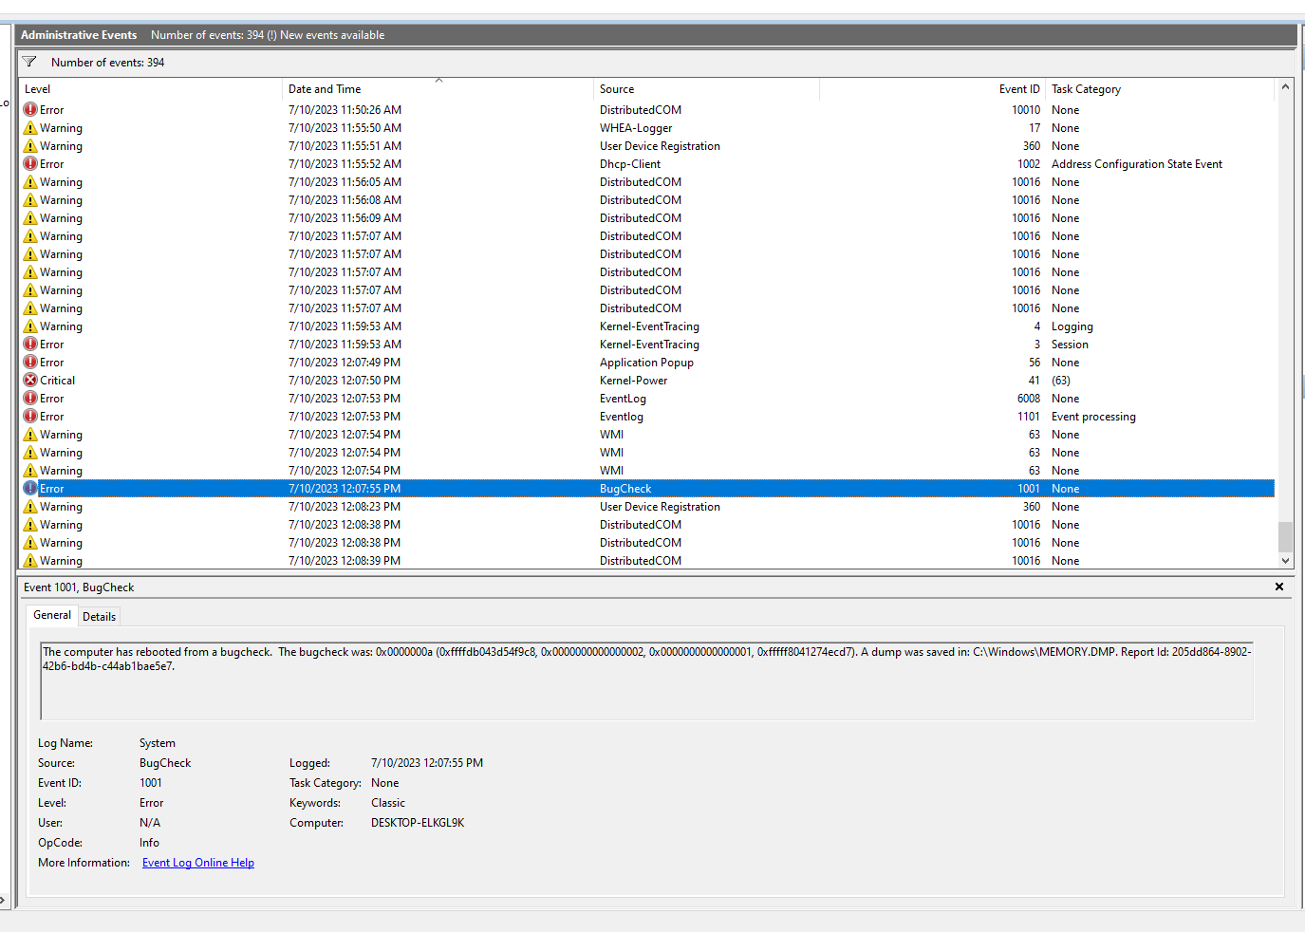Click the Critical level icon for Kernel-Power

click(30, 381)
